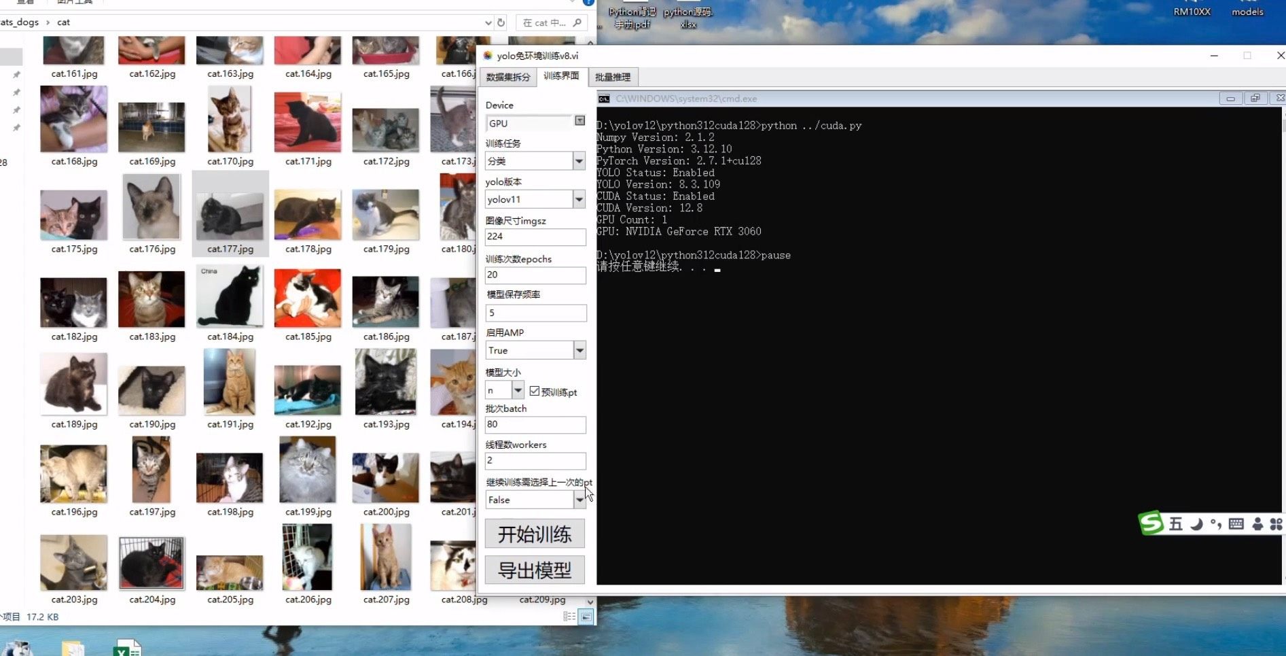This screenshot has width=1286, height=656.
Task: Click the cmd.exe title bar icon
Action: [603, 99]
